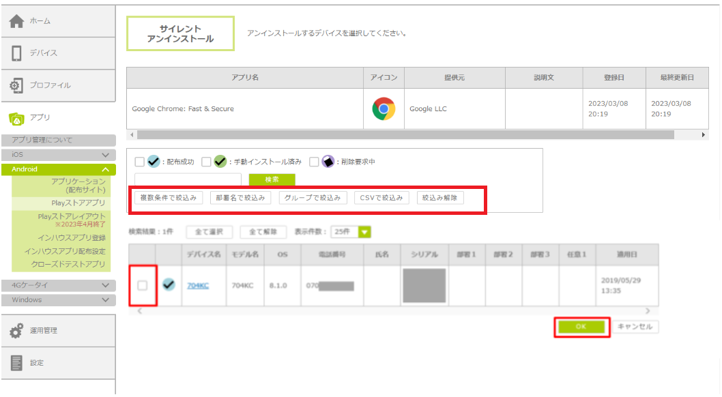Click the green App icon in sidebar
The width and height of the screenshot is (722, 397).
[x=17, y=118]
